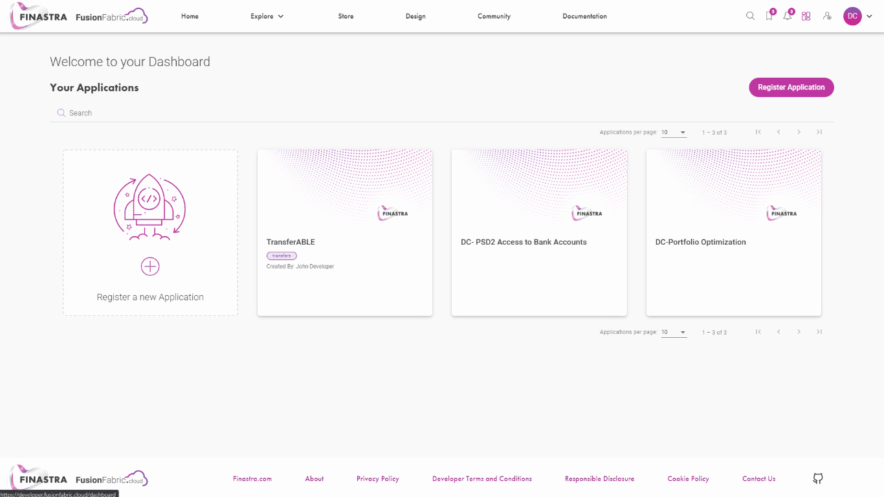Go to previous page in top paginator
This screenshot has width=884, height=497.
[779, 132]
